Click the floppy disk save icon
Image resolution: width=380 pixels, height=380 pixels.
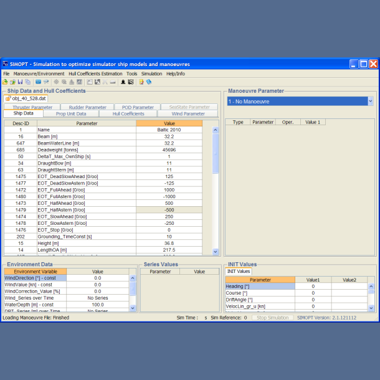pyautogui.click(x=20, y=82)
